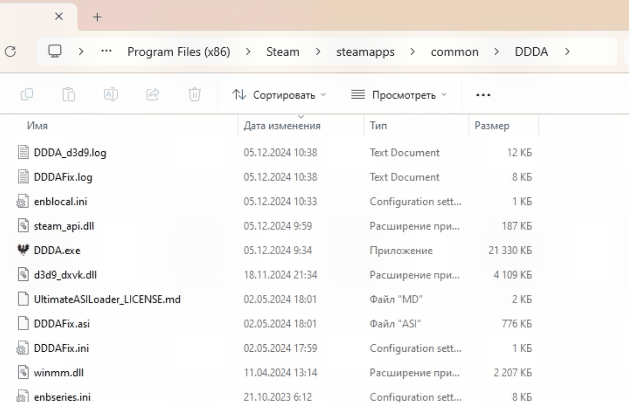The image size is (629, 402).
Task: Sort by Дата изменения column header
Action: click(282, 126)
